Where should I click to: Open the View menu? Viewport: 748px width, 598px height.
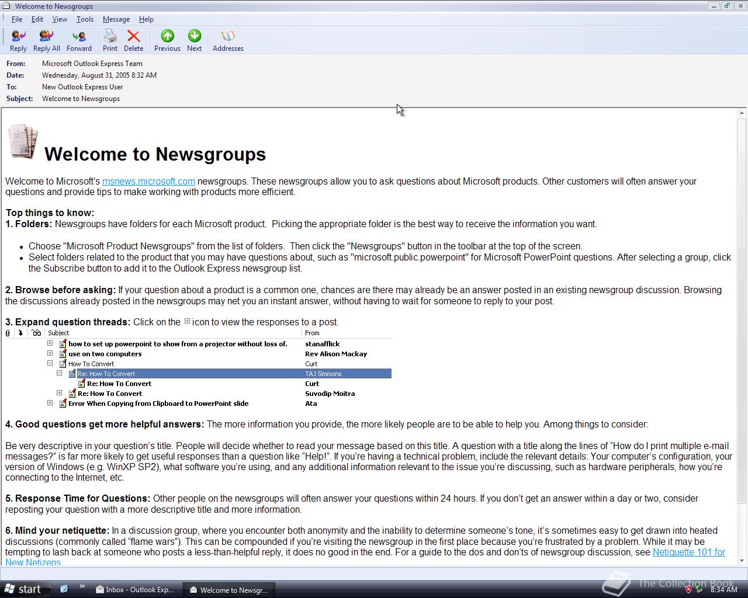point(60,19)
